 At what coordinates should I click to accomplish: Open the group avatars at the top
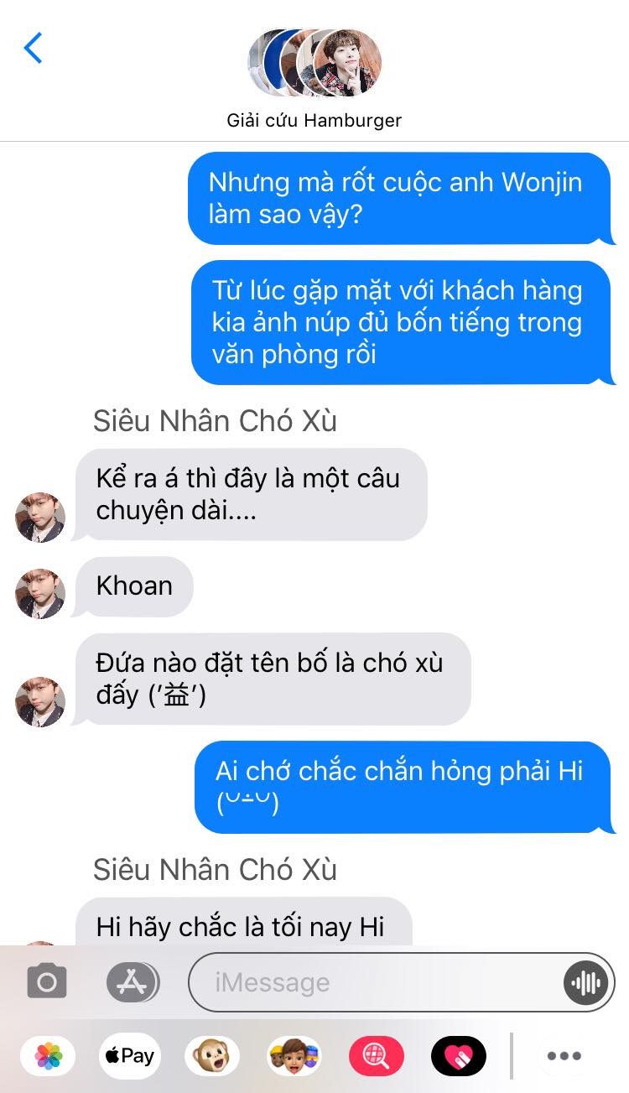pyautogui.click(x=314, y=63)
